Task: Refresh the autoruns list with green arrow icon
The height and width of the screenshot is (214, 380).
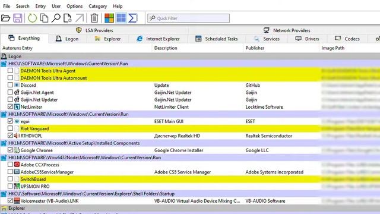Action: (32, 18)
